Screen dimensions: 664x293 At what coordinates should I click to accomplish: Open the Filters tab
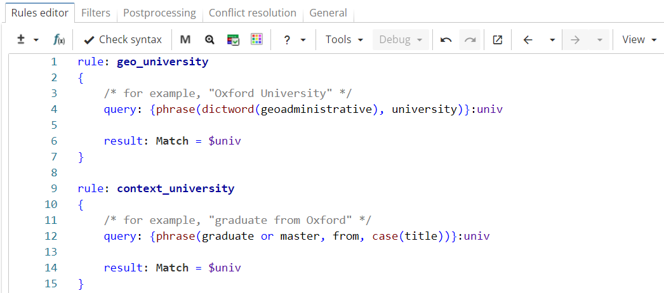(96, 13)
